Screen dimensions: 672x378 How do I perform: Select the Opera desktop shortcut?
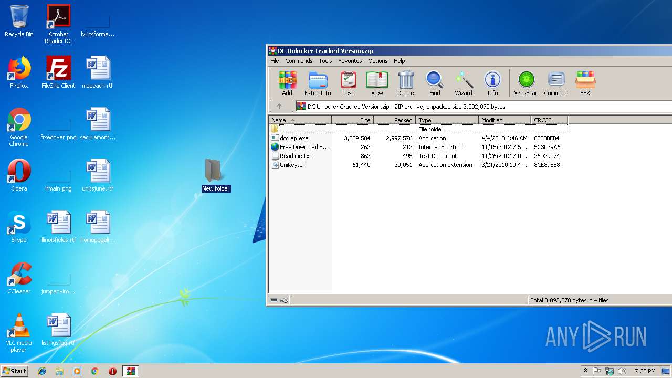19,175
